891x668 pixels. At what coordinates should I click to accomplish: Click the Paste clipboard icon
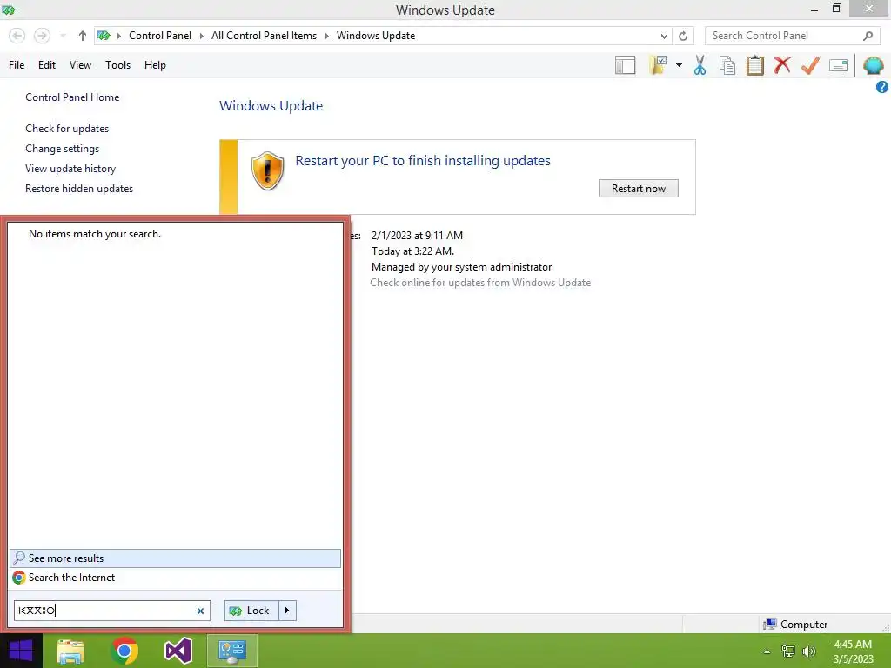(x=754, y=65)
